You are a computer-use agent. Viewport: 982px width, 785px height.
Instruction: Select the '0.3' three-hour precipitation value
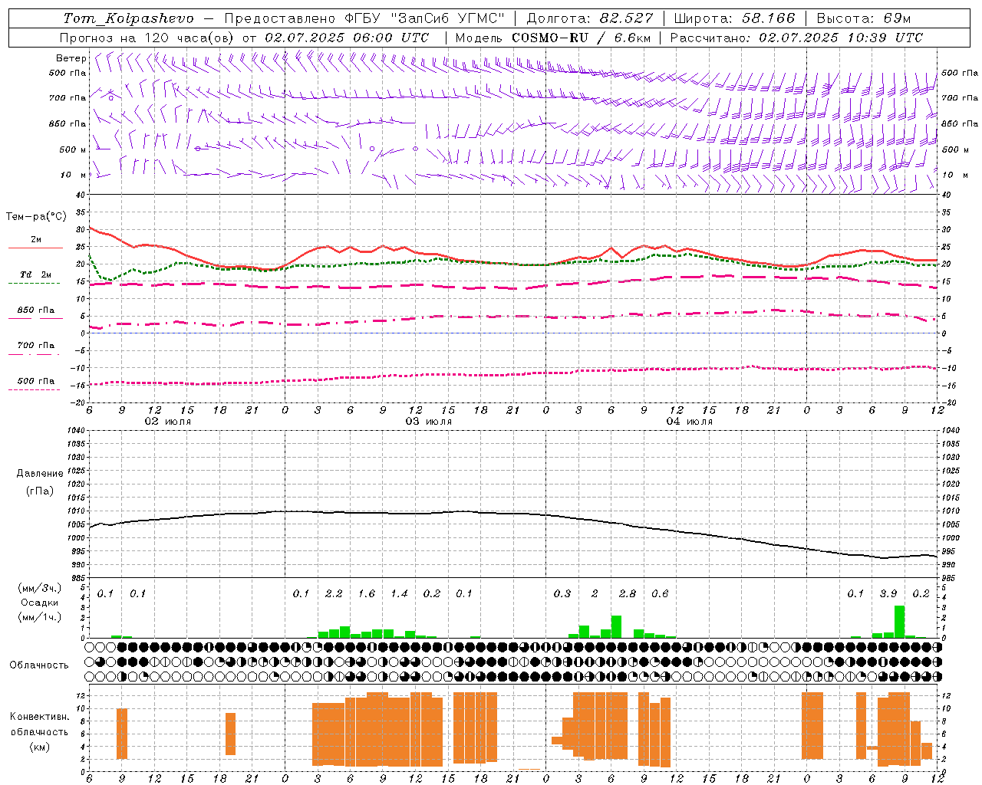[562, 594]
